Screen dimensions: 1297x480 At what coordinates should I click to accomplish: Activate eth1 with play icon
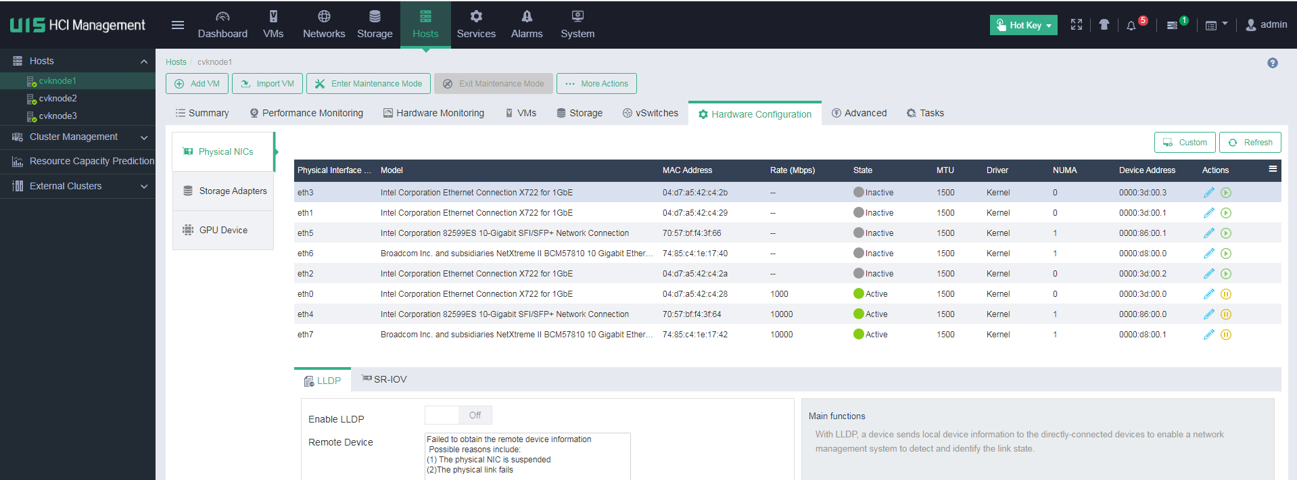tap(1226, 213)
